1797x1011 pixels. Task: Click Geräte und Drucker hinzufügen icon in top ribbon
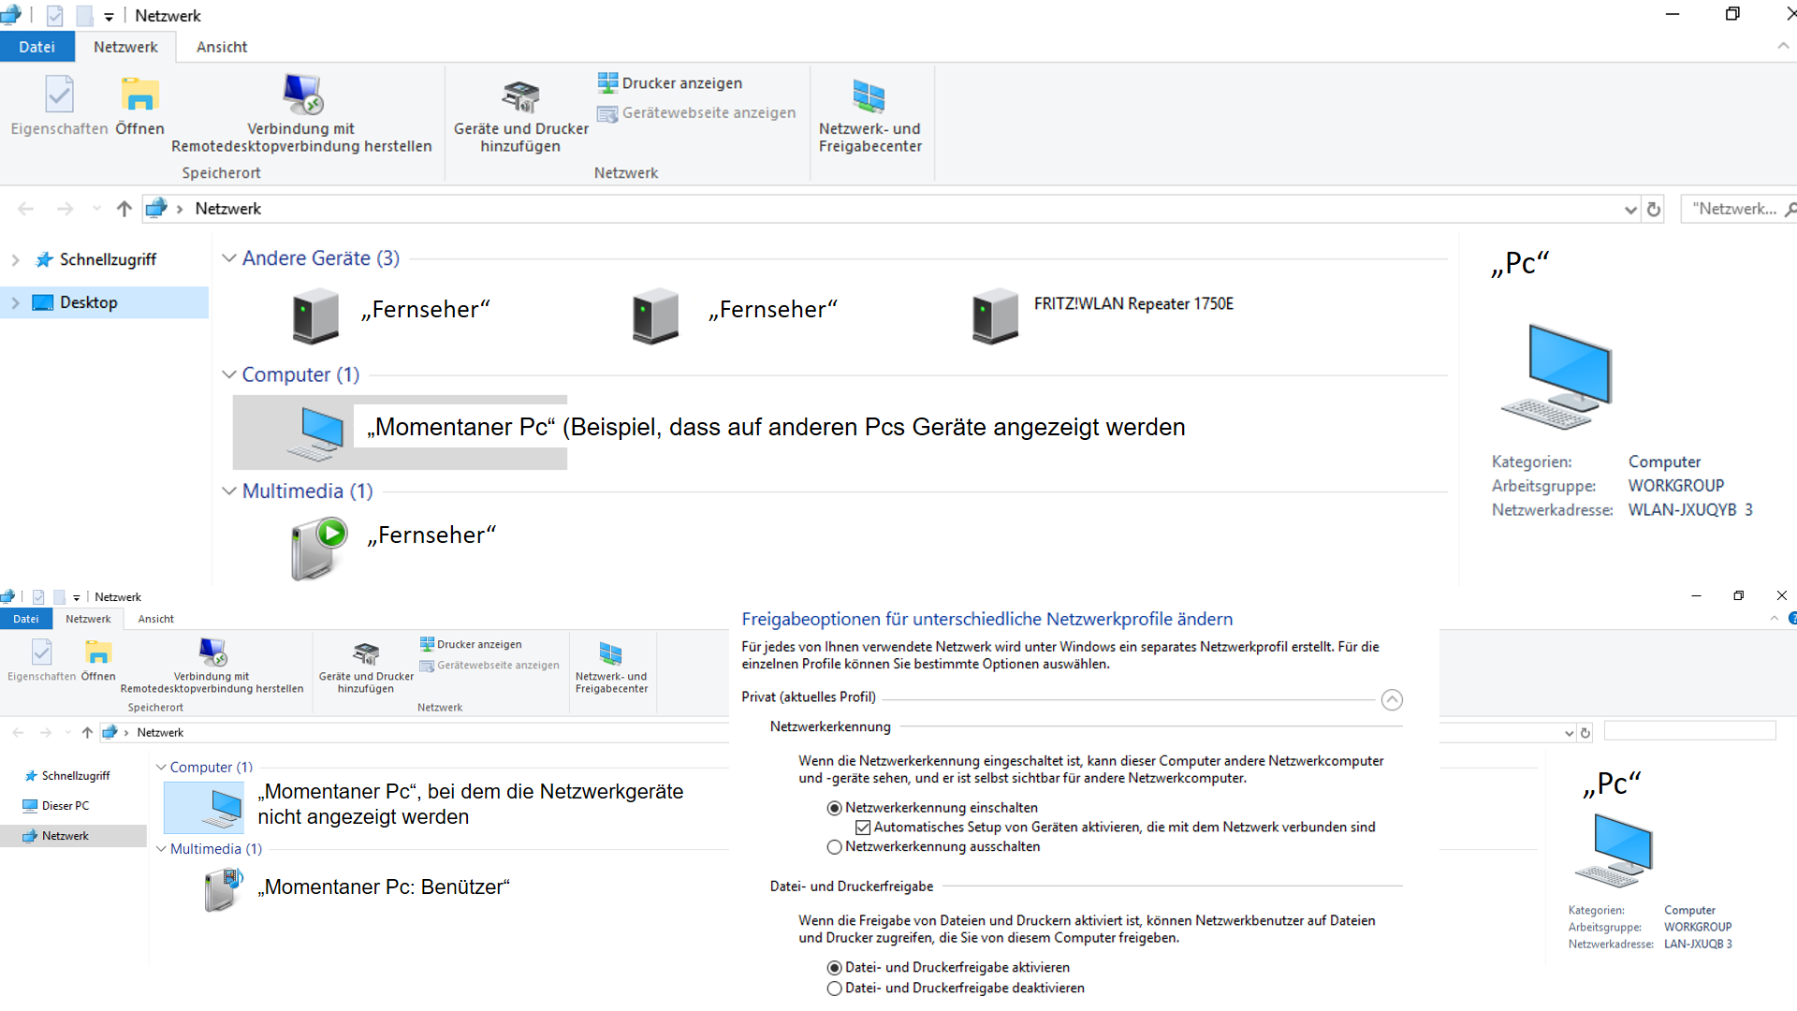pyautogui.click(x=520, y=96)
